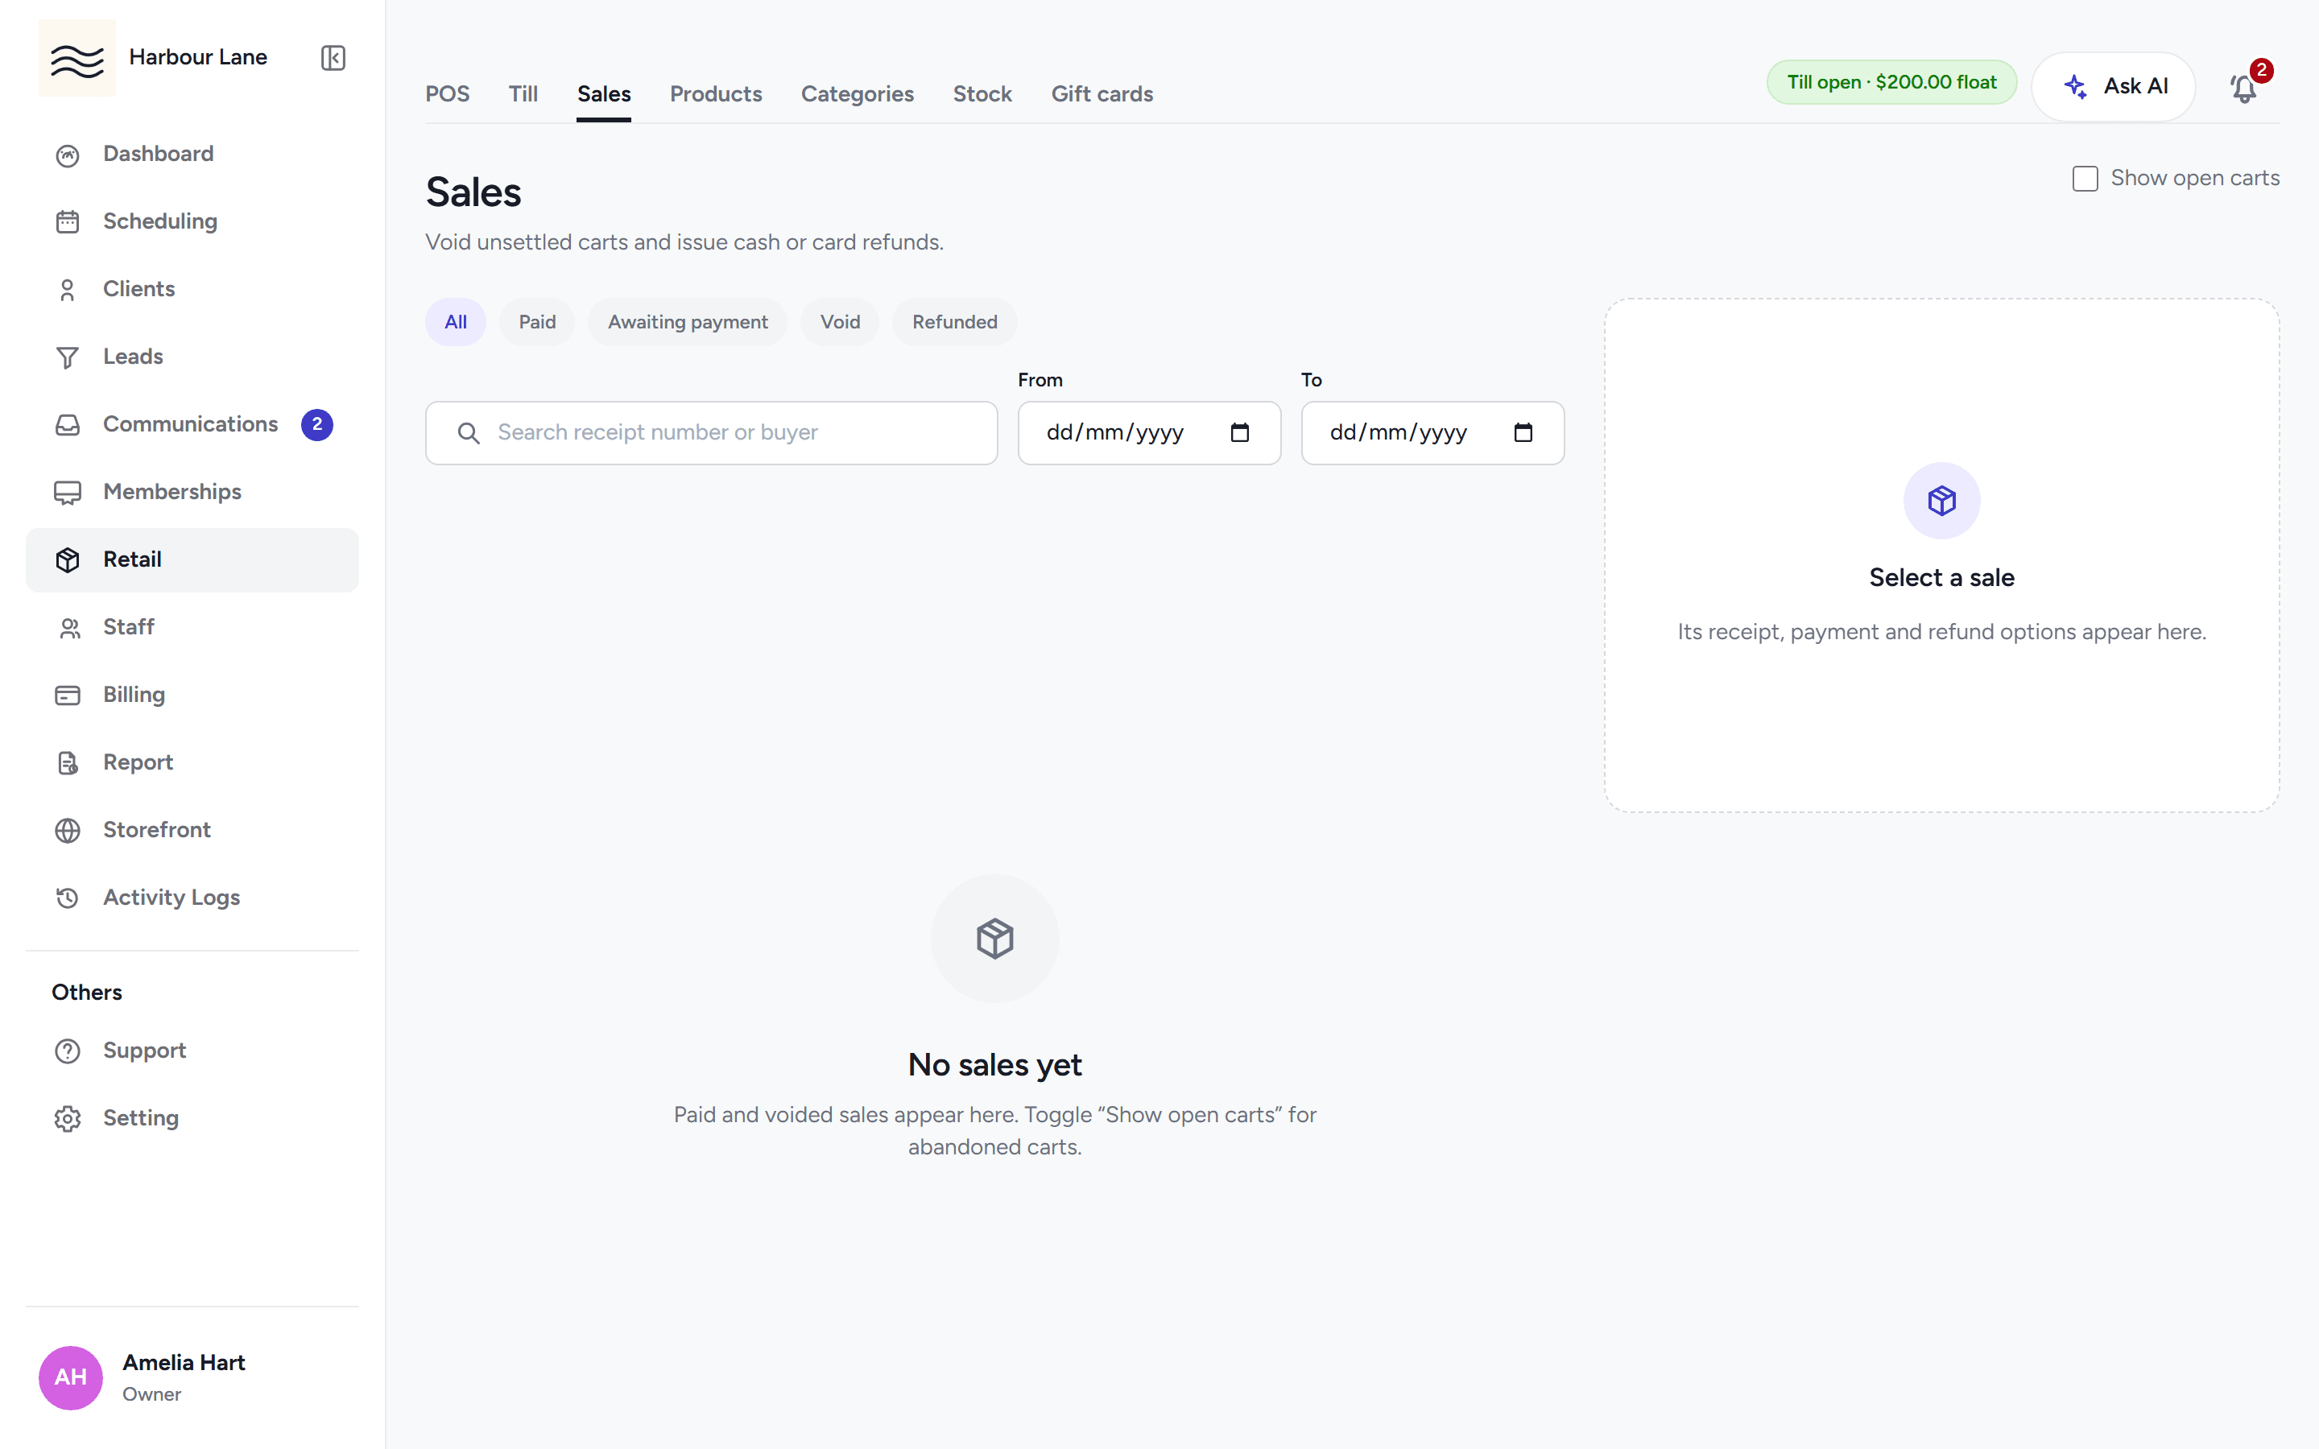Viewport: 2319px width, 1449px height.
Task: Filter sales by Paid
Action: (x=536, y=322)
